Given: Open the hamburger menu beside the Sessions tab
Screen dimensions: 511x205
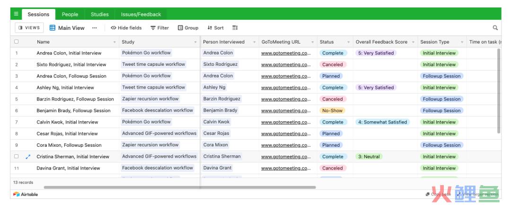Looking at the screenshot, I should [16, 14].
